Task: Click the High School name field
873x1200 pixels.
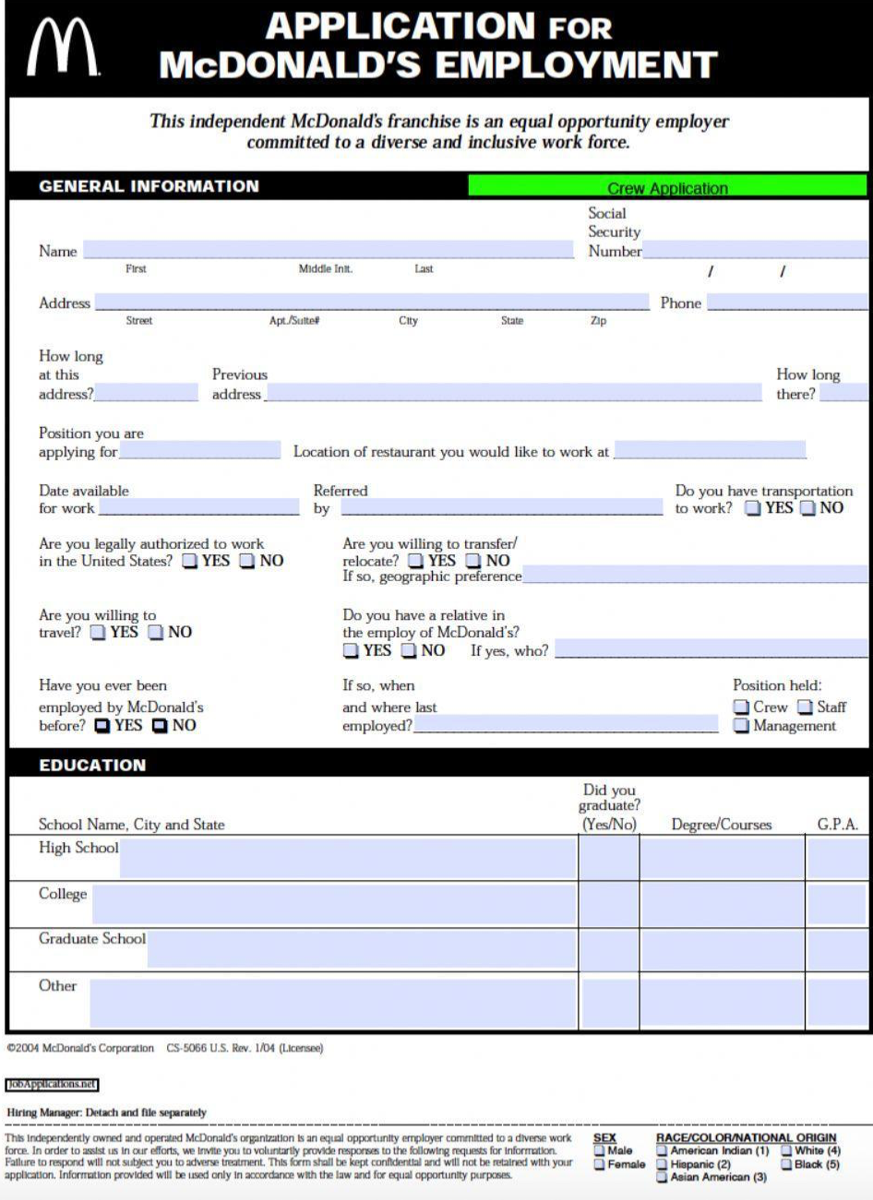Action: pos(347,859)
